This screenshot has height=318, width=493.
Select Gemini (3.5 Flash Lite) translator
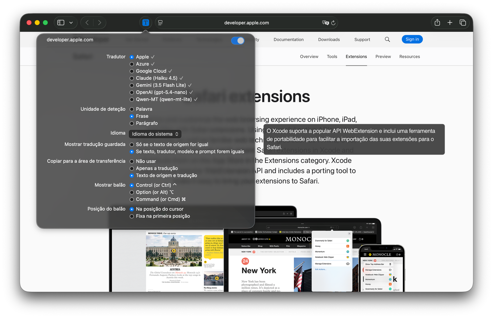[x=132, y=85]
